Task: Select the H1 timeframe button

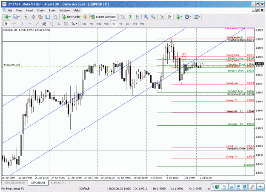Action: click(x=113, y=24)
